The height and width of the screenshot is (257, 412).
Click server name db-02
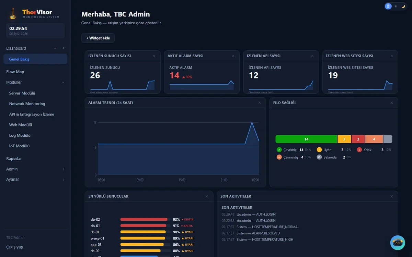[x=95, y=219]
